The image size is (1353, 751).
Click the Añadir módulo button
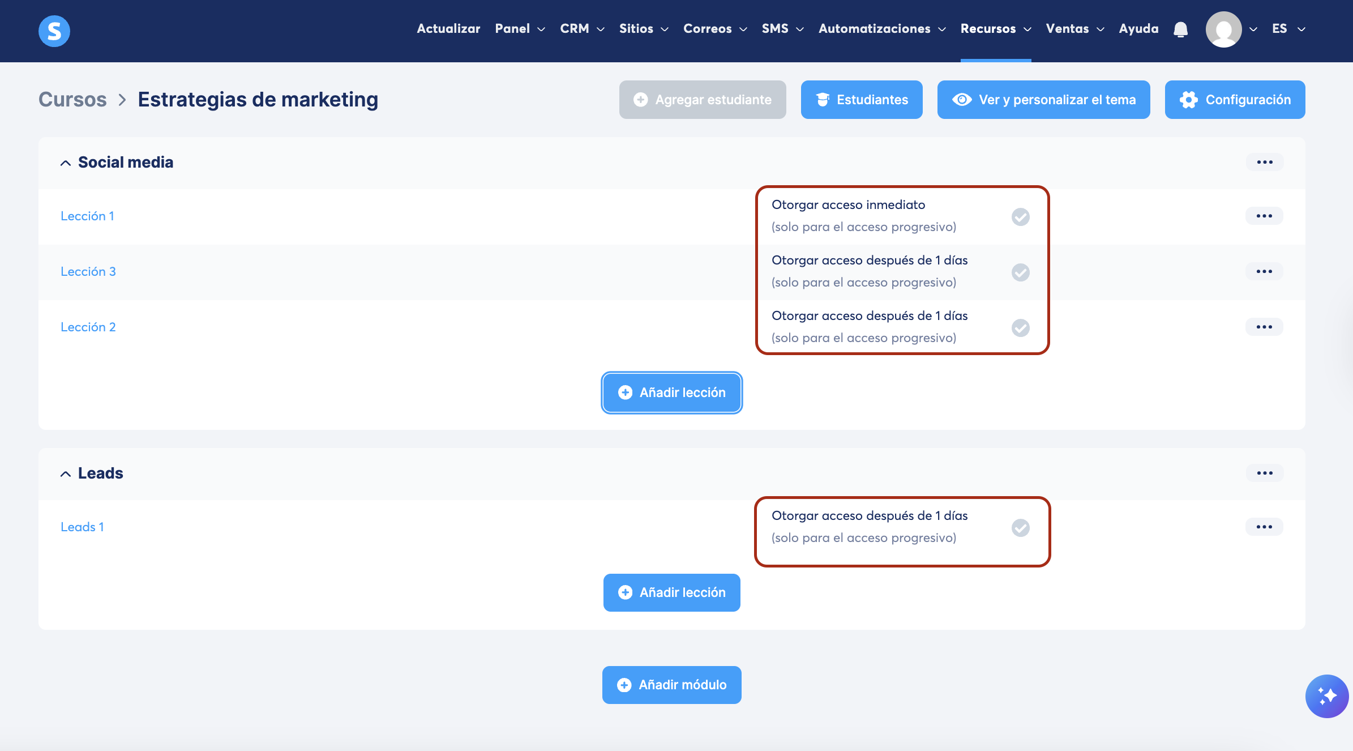coord(671,685)
